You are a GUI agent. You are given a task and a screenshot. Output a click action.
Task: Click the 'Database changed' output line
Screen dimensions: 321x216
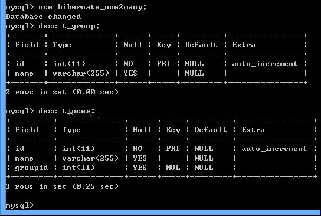point(44,17)
